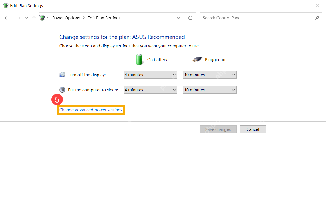Focus the Search Control Panel field
326x212 pixels.
(x=261, y=18)
